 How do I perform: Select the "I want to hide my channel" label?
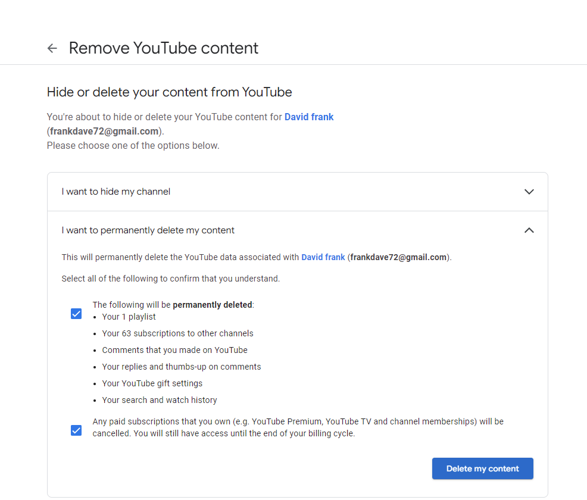pos(115,192)
